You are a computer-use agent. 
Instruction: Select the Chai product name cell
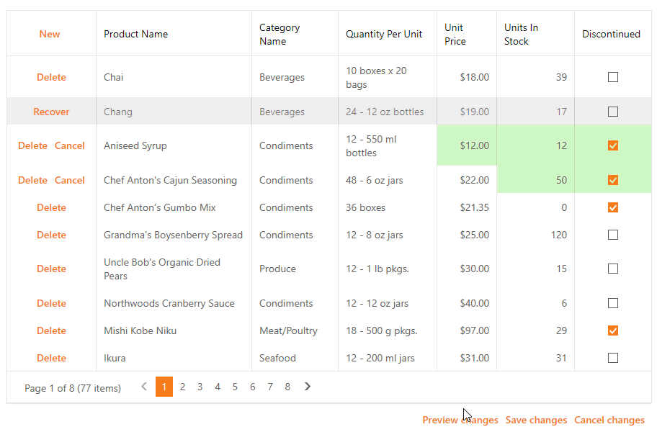[x=174, y=77]
